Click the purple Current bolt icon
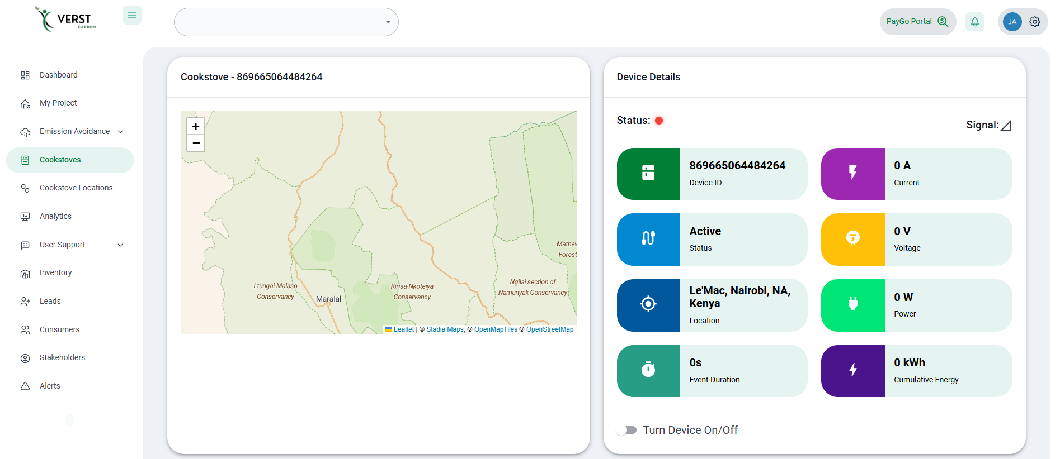1060x459 pixels. click(853, 174)
